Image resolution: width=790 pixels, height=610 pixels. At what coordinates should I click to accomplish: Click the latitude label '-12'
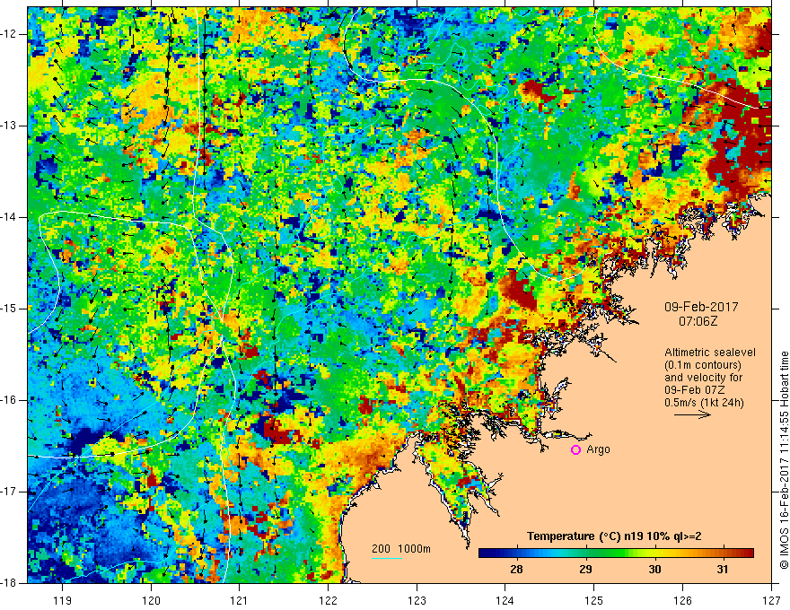coord(9,34)
